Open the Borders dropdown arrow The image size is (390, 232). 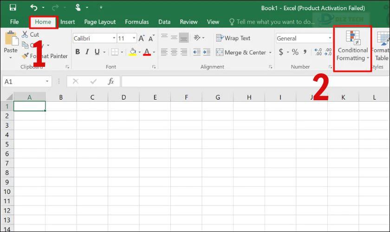tap(122, 52)
